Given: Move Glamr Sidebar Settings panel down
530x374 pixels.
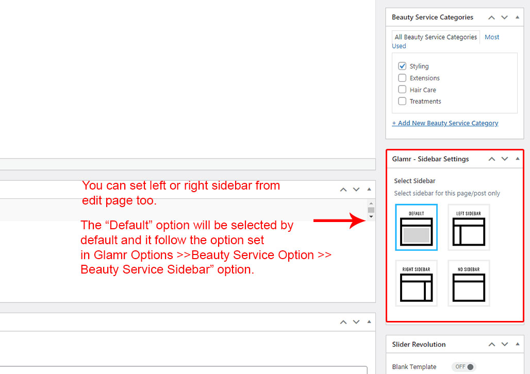Looking at the screenshot, I should click(504, 159).
